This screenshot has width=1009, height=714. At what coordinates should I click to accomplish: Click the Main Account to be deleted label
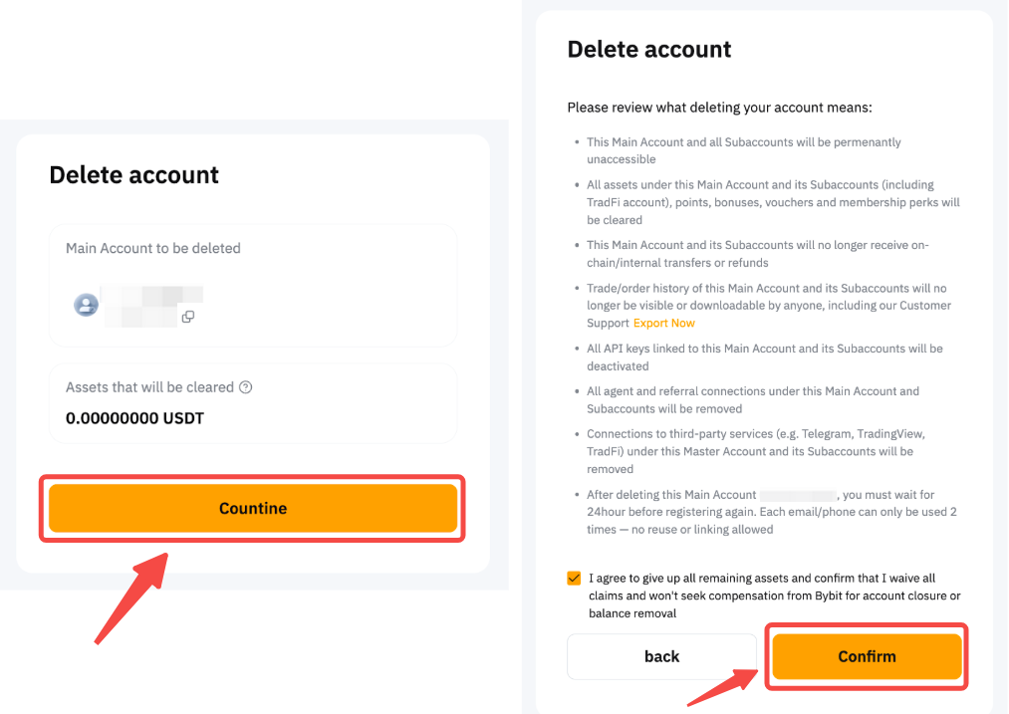153,248
